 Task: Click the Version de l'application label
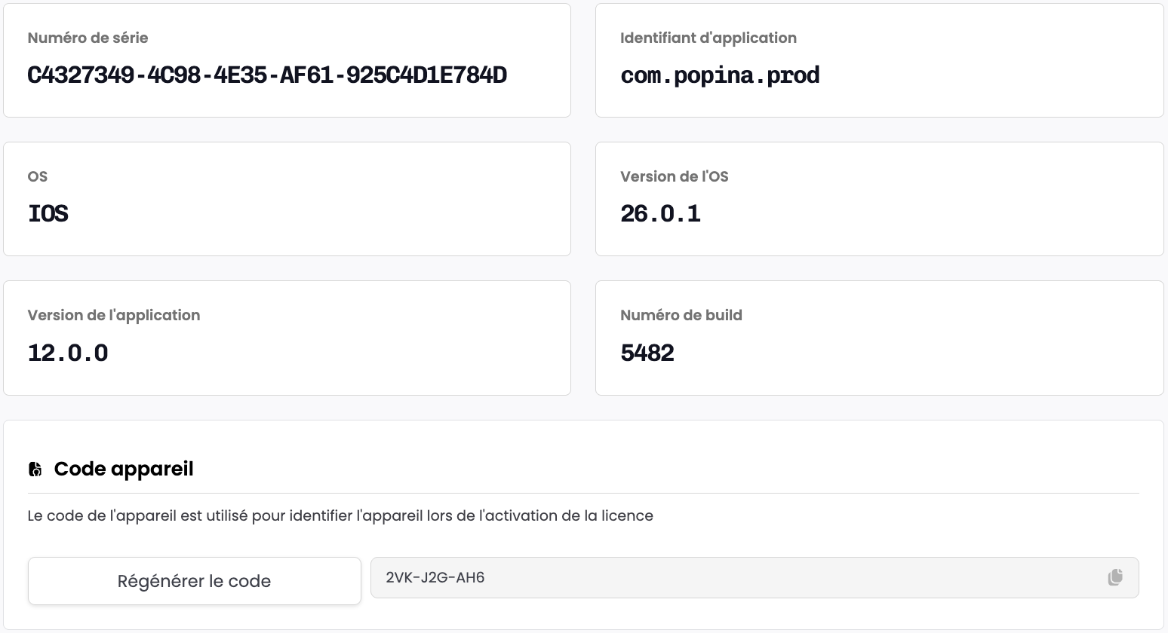coord(114,315)
